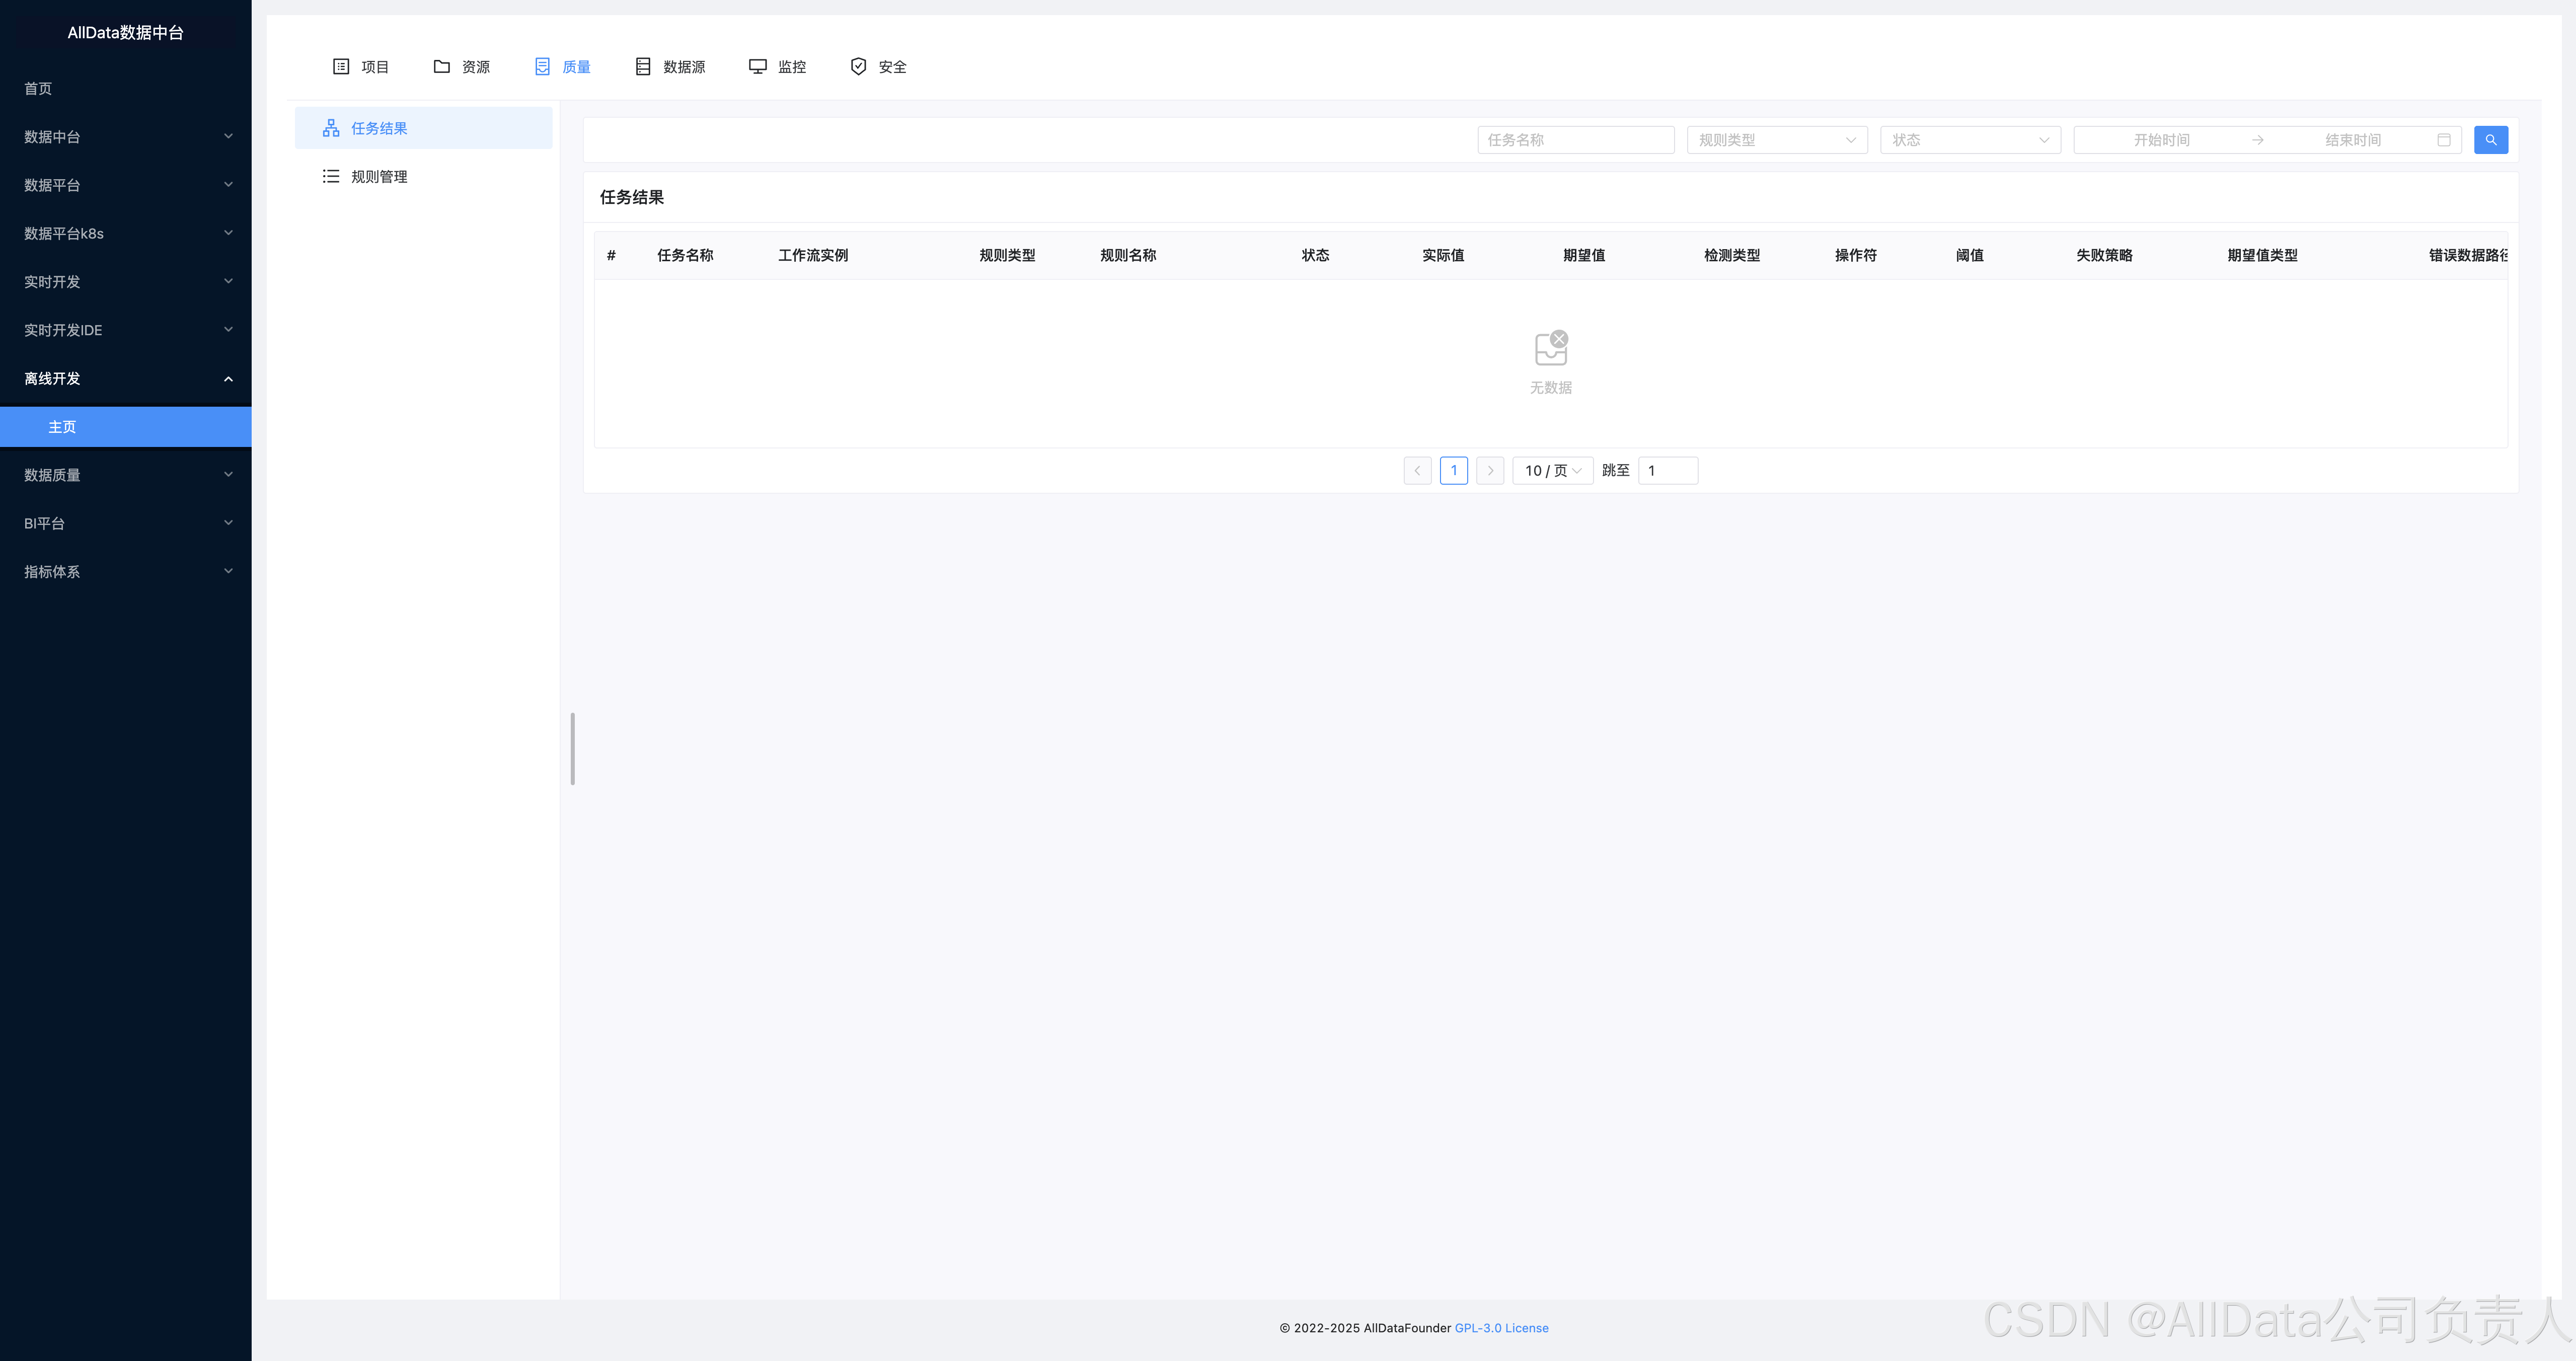Click the 监控 monitor icon
Screen dimensions: 2576x1361
758,67
